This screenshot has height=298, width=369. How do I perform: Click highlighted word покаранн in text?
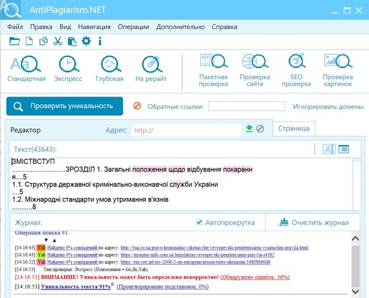pyautogui.click(x=238, y=169)
